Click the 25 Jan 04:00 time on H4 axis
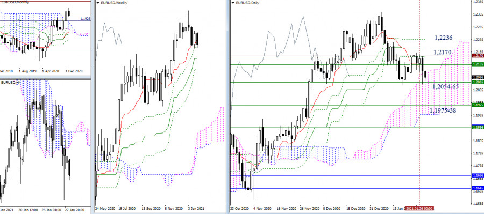 [x=51, y=210]
